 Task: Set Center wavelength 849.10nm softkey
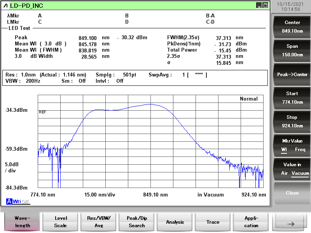(x=292, y=26)
